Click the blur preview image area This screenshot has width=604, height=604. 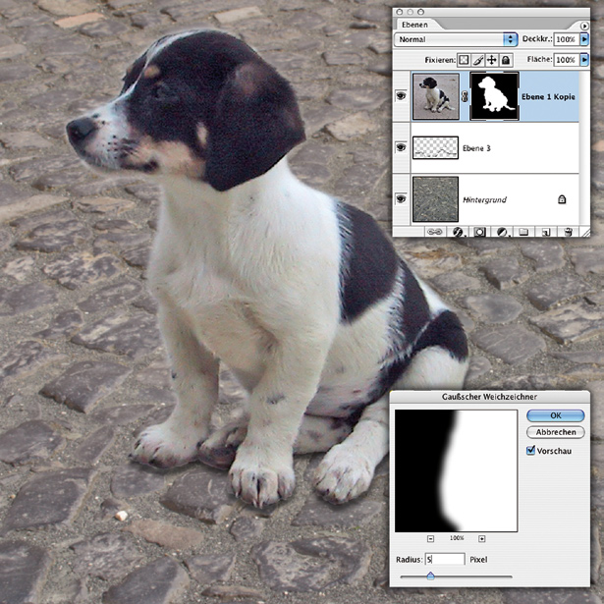point(456,470)
